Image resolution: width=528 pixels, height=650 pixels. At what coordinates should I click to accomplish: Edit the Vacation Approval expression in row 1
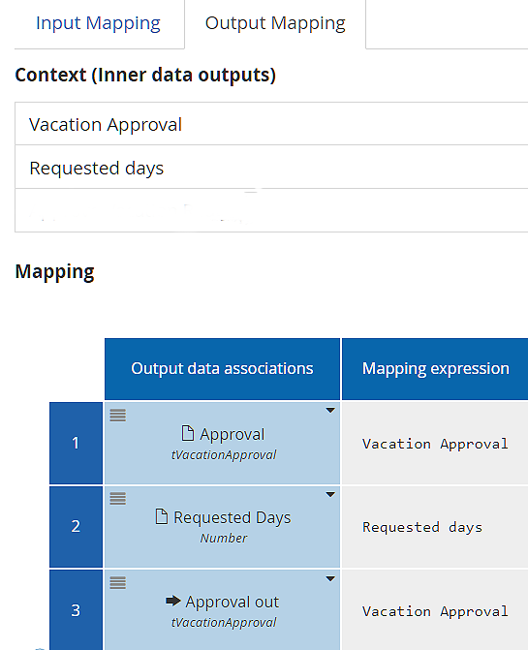[435, 443]
